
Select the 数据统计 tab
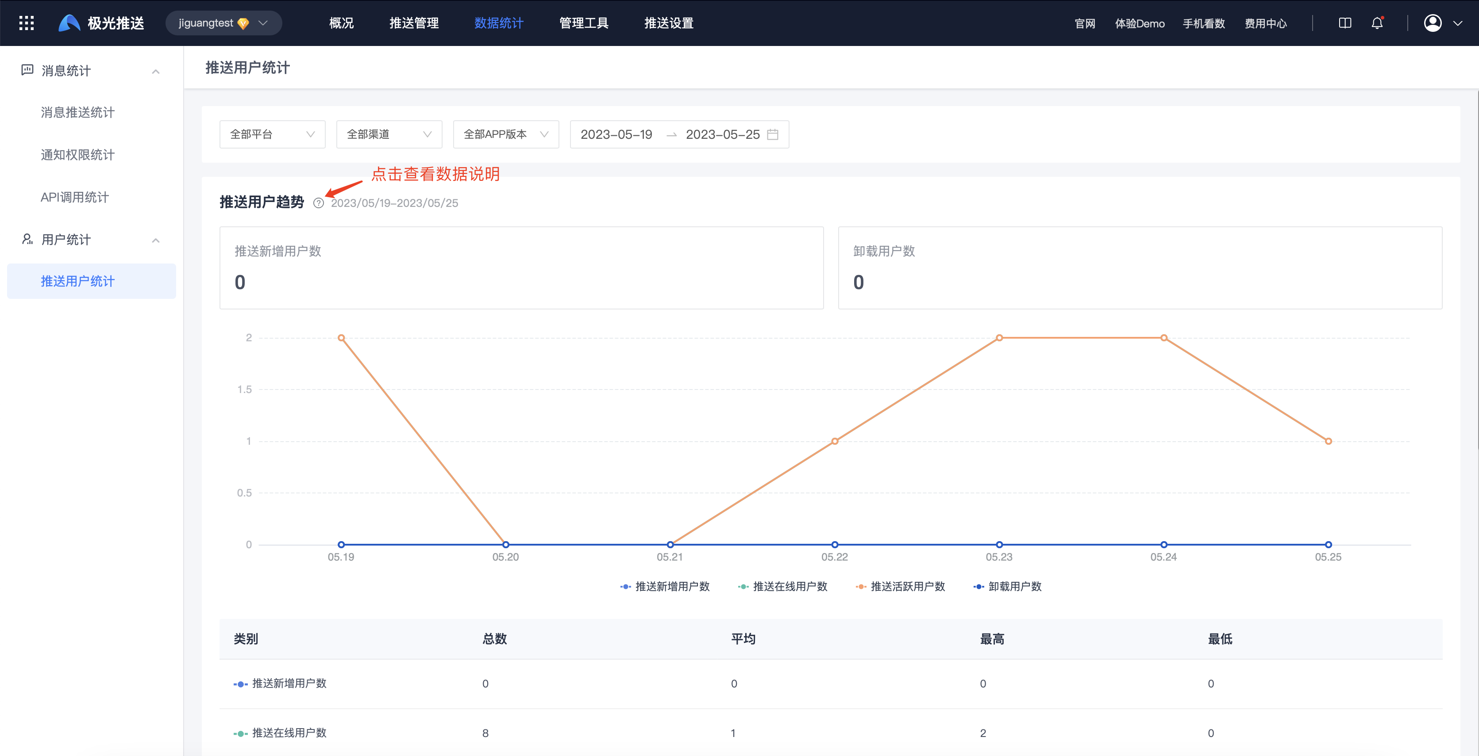pos(498,23)
